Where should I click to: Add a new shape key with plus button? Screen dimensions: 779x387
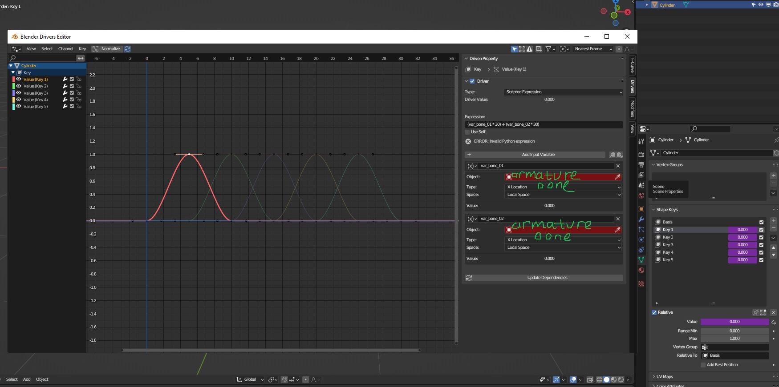click(774, 220)
